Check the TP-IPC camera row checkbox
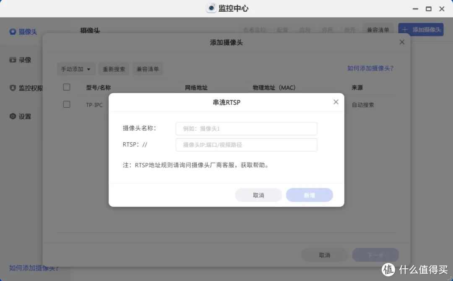Viewport: 453px width, 281px height. pos(66,104)
